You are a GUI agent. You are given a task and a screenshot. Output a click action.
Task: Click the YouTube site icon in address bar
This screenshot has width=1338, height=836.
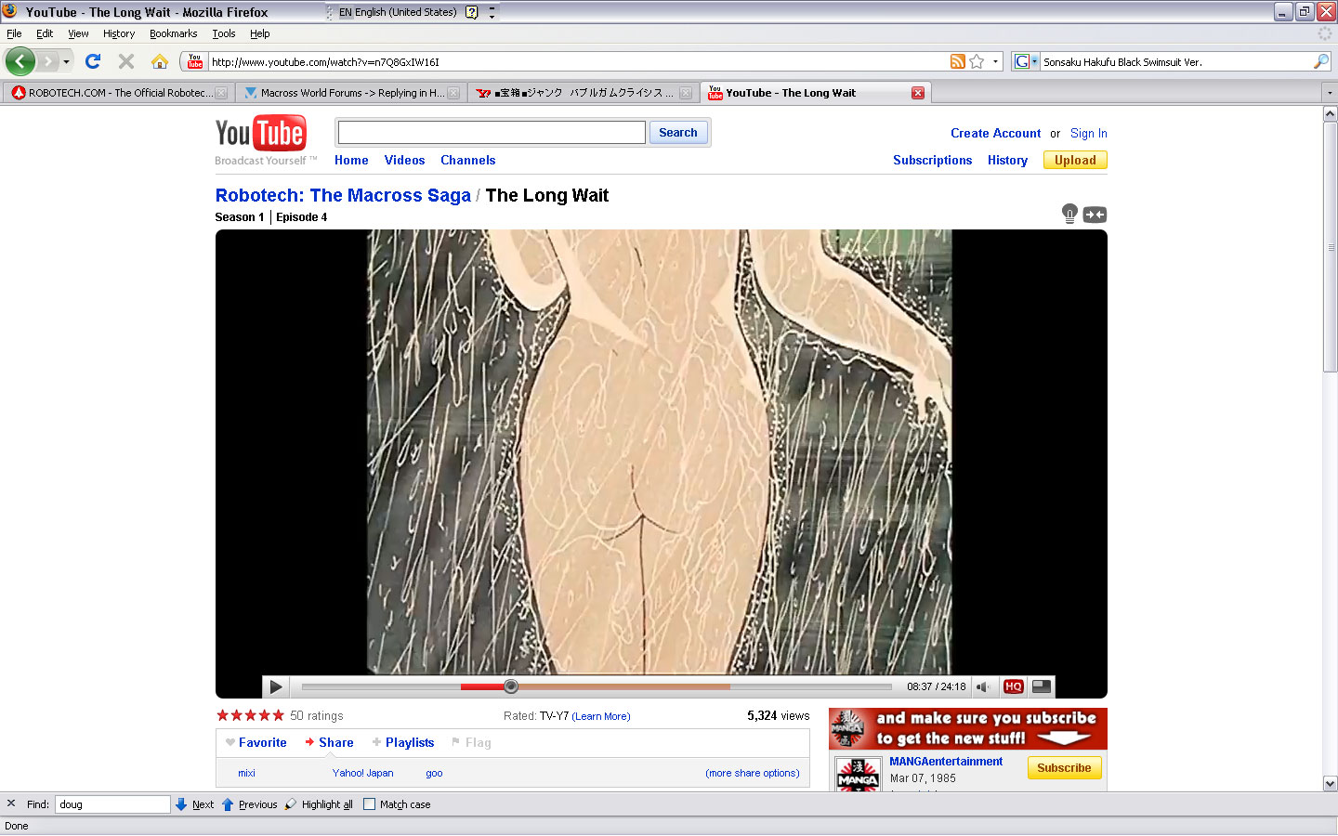[195, 61]
